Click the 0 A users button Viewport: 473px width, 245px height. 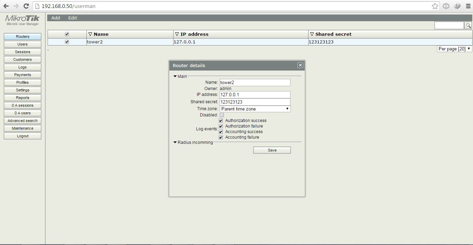coord(23,113)
